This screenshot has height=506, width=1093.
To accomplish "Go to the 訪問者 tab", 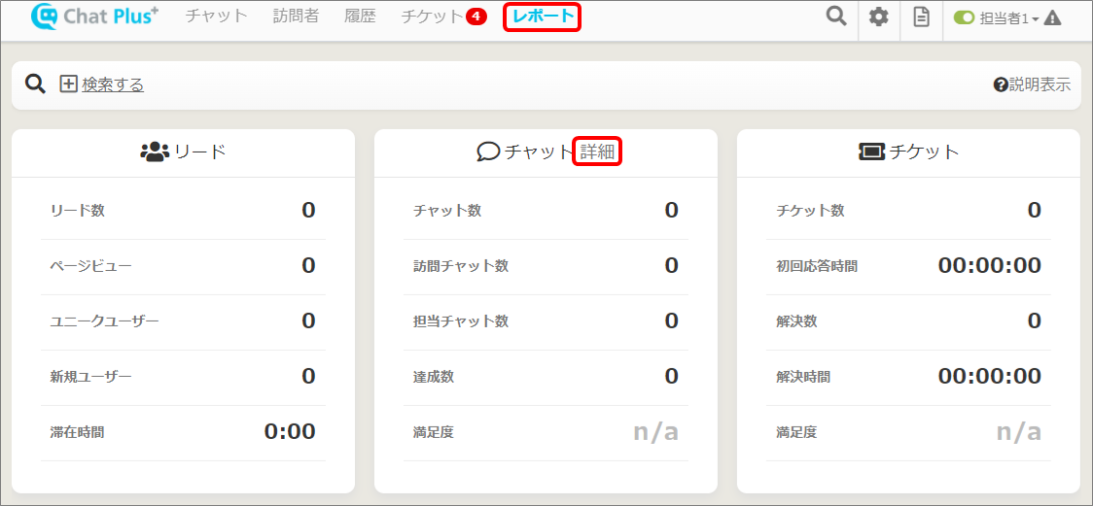I will [x=297, y=16].
